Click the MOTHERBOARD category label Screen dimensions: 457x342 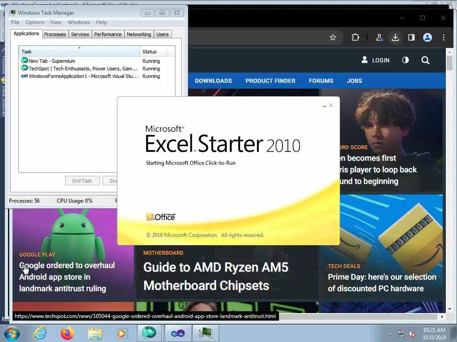[x=163, y=253]
